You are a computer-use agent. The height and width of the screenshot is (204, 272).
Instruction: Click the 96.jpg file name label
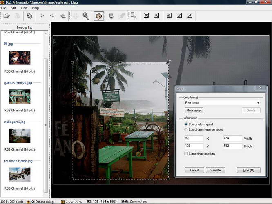pyautogui.click(x=8, y=44)
